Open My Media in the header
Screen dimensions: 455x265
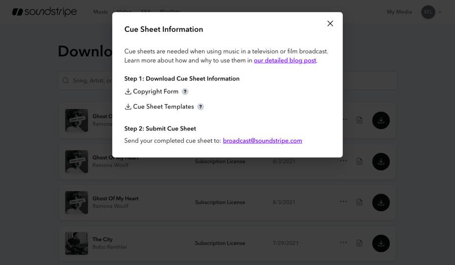[x=399, y=12]
